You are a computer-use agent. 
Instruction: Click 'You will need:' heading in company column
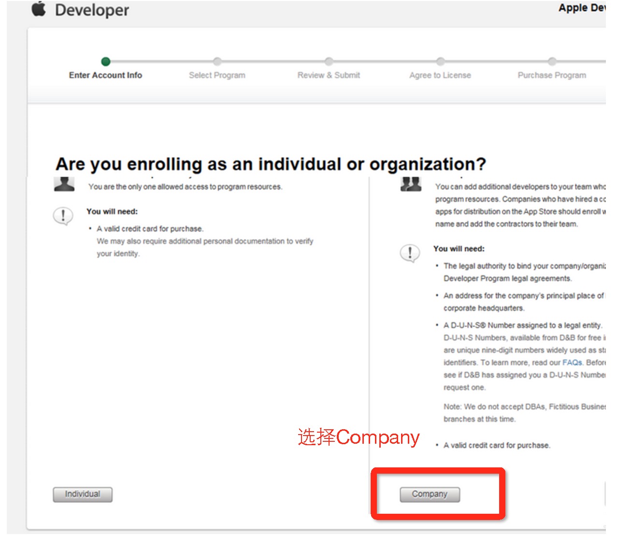(459, 249)
